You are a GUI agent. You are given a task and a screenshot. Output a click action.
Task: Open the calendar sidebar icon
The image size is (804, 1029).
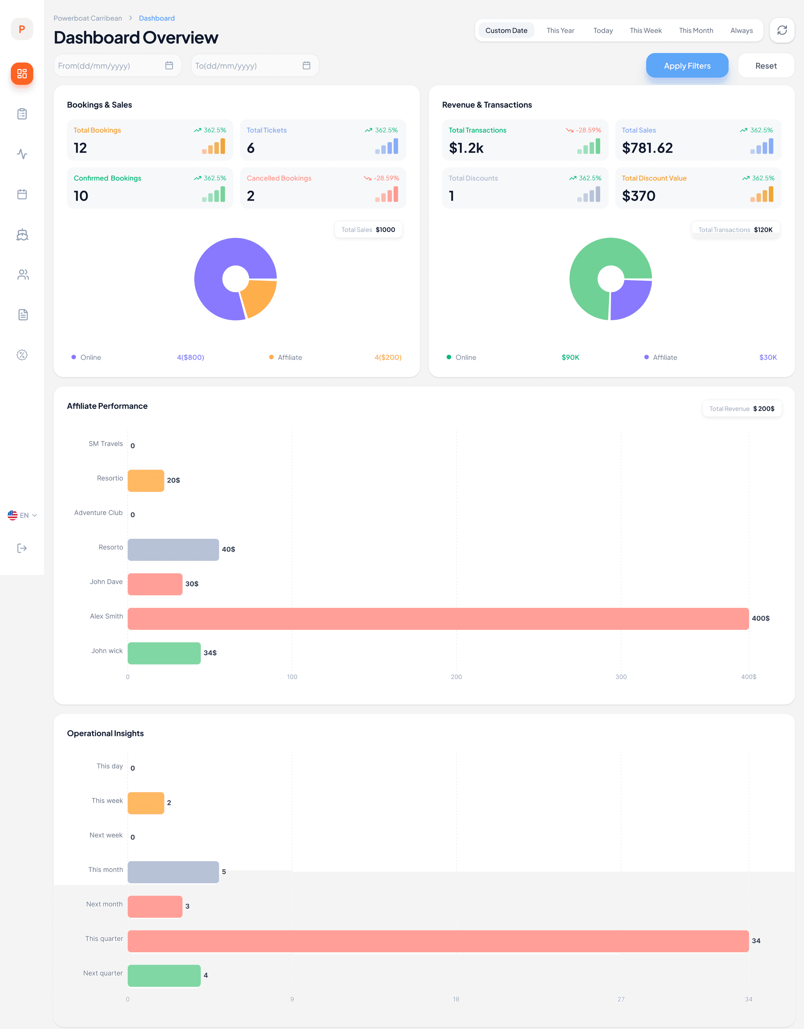(22, 194)
